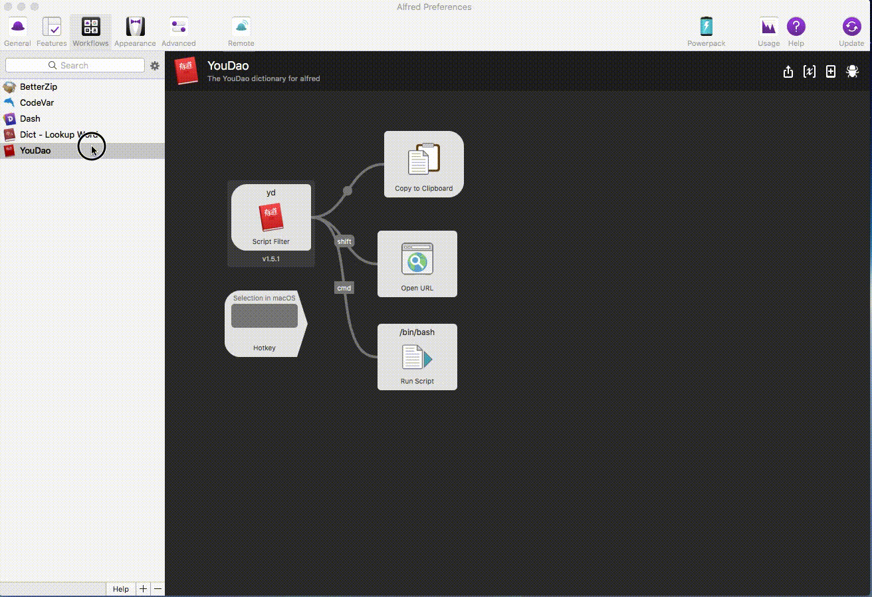Open the Remote tab
Viewport: 872px width, 597px height.
tap(241, 32)
